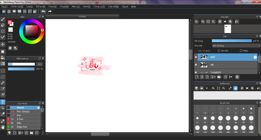
Task: Toggle the Bảo vệ alpha checkbox
Action: pyautogui.click(x=196, y=51)
